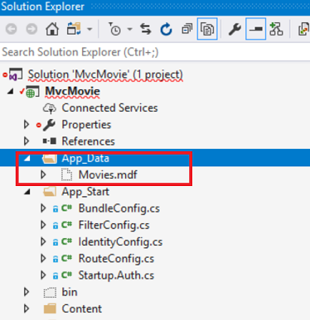This screenshot has width=310, height=320.
Task: Click the App_Data open folder icon
Action: pyautogui.click(x=50, y=159)
